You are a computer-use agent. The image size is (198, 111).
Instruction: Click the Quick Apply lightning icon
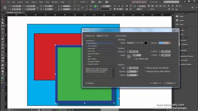coord(192,7)
